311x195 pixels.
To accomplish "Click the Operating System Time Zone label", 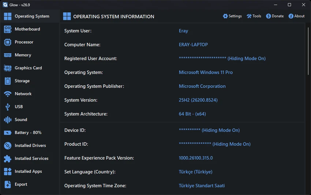I will tap(95, 186).
